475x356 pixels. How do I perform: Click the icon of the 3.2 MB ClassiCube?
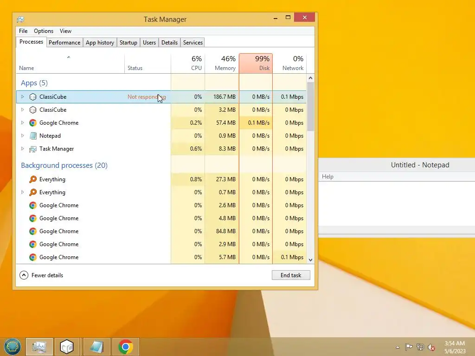(x=33, y=110)
